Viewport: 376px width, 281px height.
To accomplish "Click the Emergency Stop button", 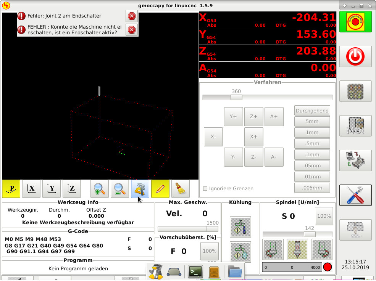I will tap(355, 22).
